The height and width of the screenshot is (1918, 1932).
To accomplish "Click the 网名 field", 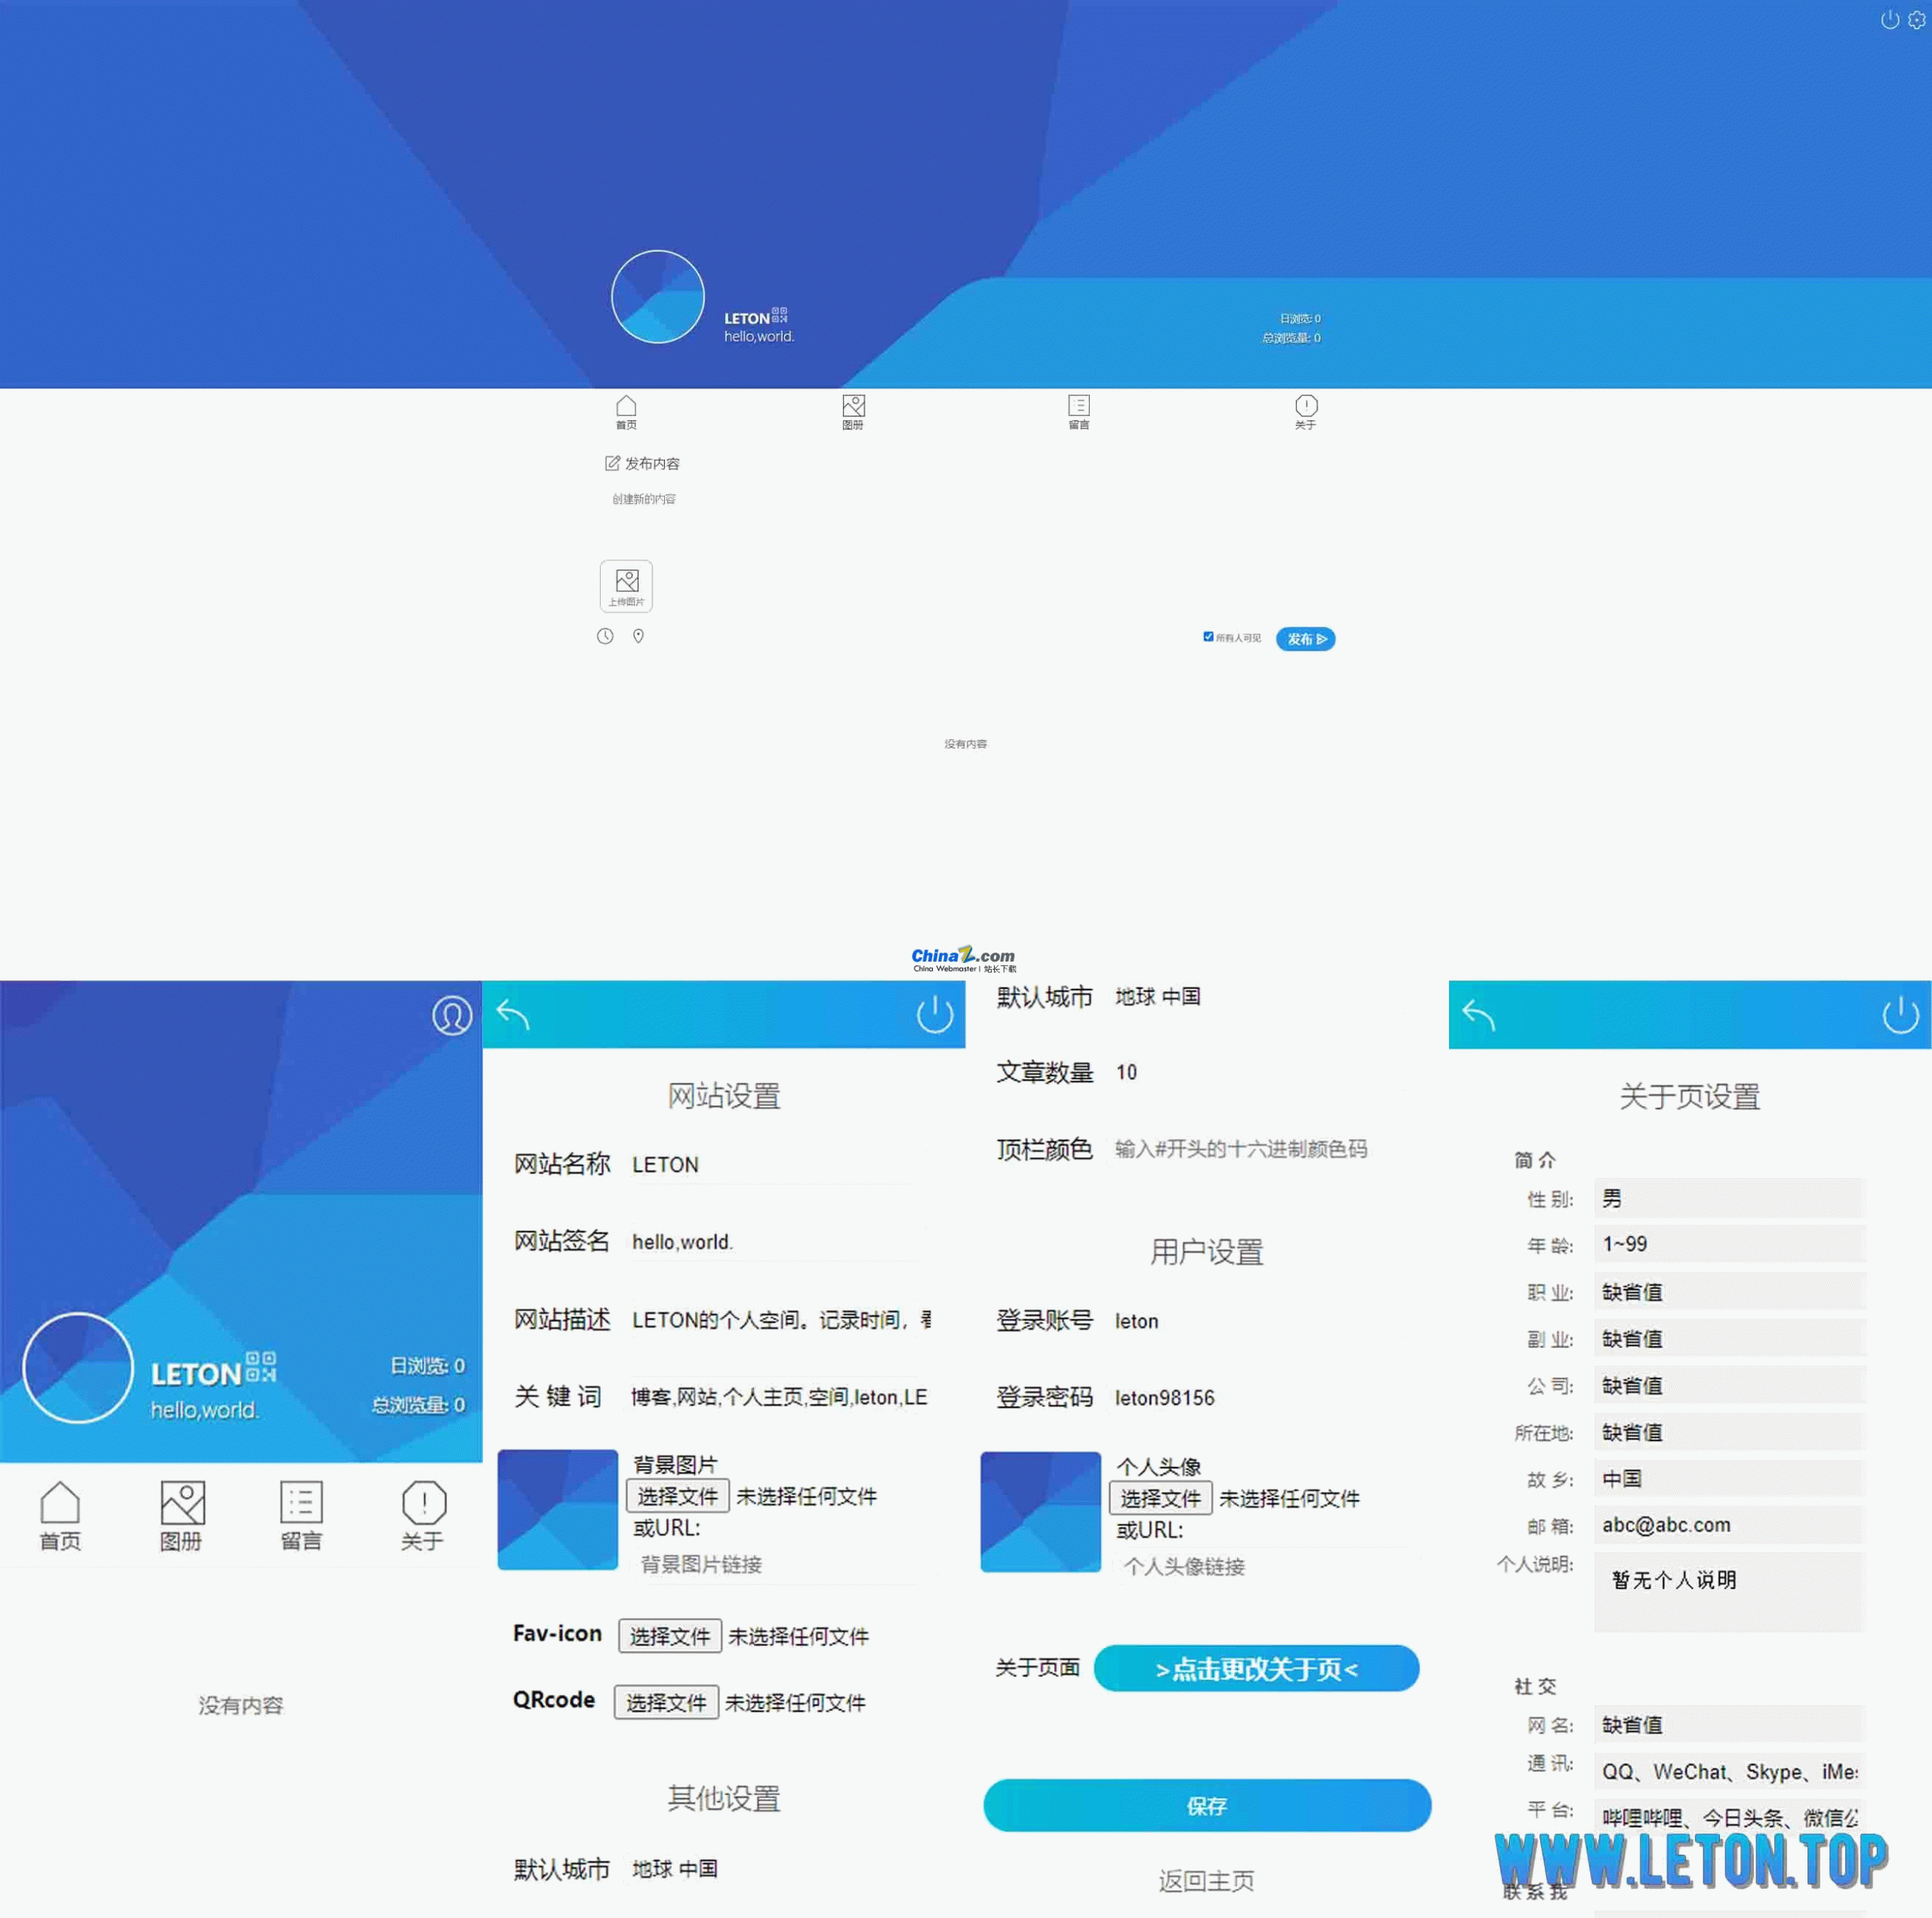I will (x=1730, y=1725).
